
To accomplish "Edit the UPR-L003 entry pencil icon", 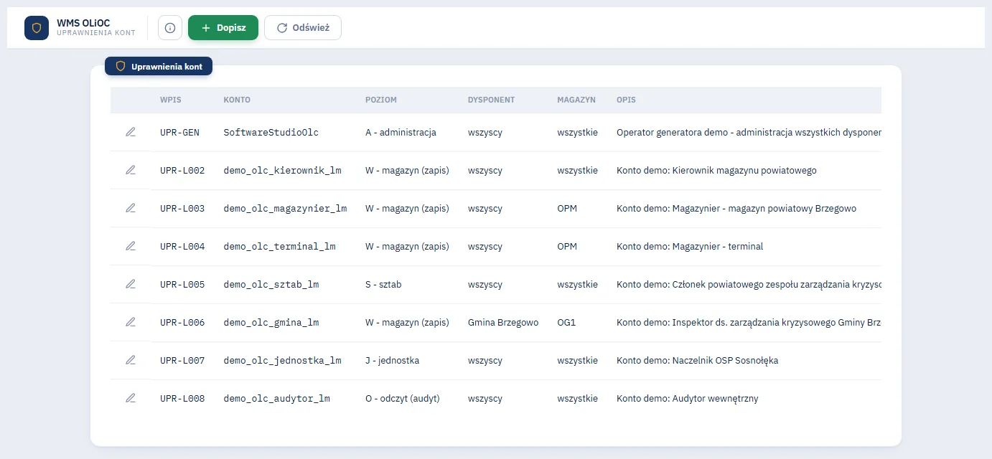I will point(131,208).
